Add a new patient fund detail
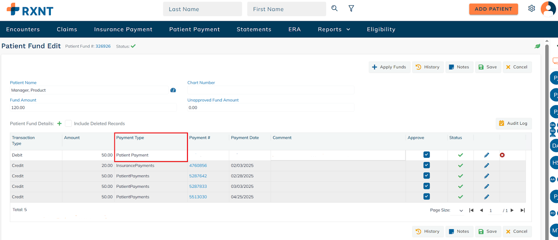 pos(59,124)
